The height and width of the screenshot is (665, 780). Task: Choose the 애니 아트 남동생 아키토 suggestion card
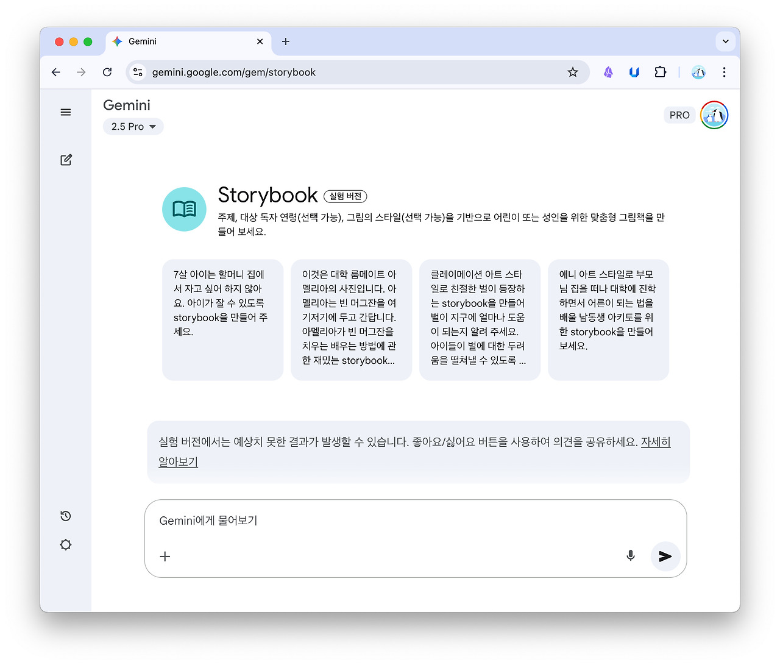(608, 320)
